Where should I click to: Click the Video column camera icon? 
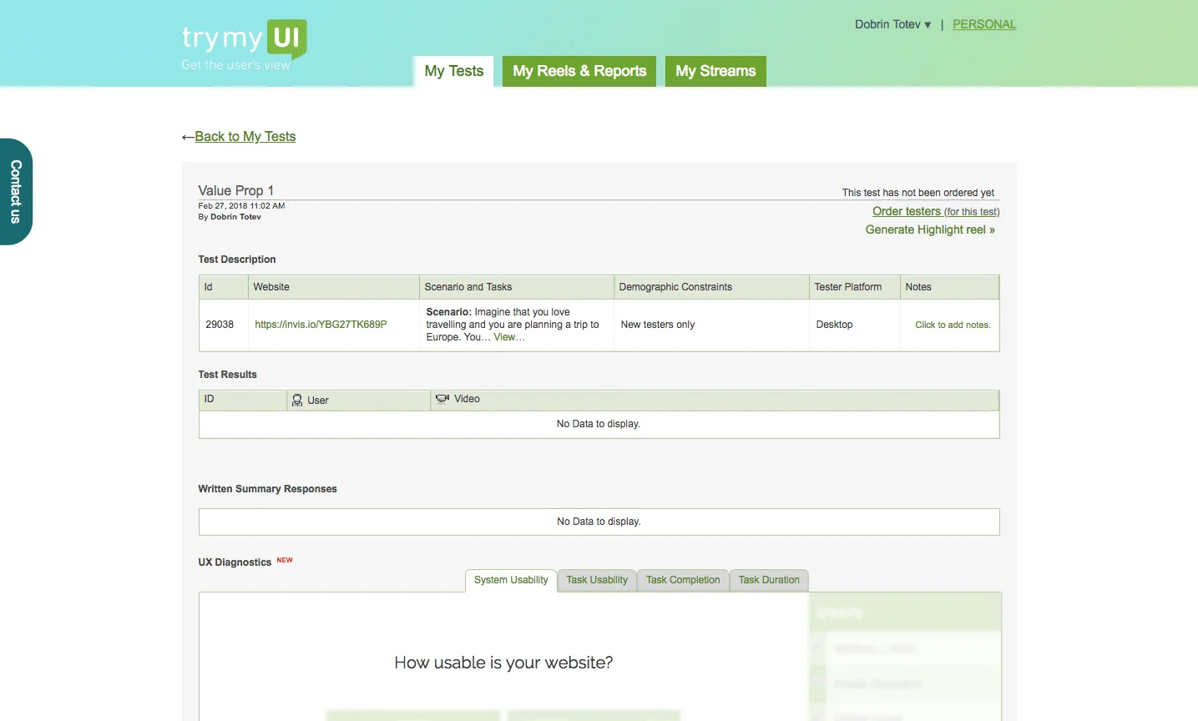(442, 399)
